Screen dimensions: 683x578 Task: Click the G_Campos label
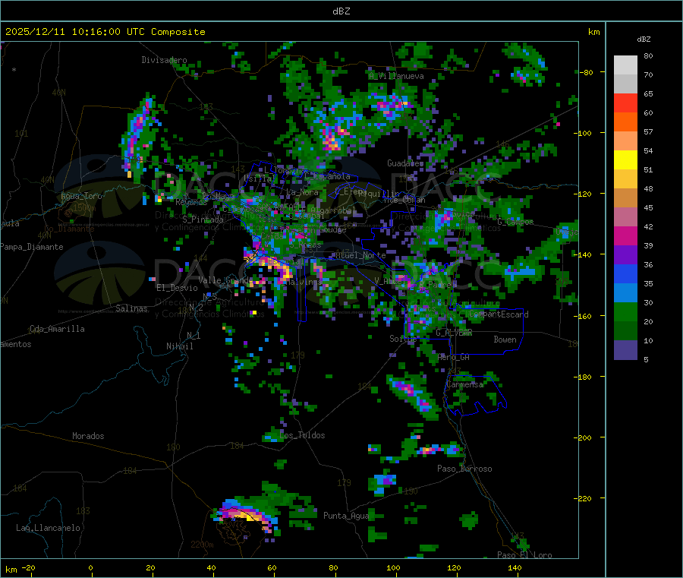click(515, 222)
